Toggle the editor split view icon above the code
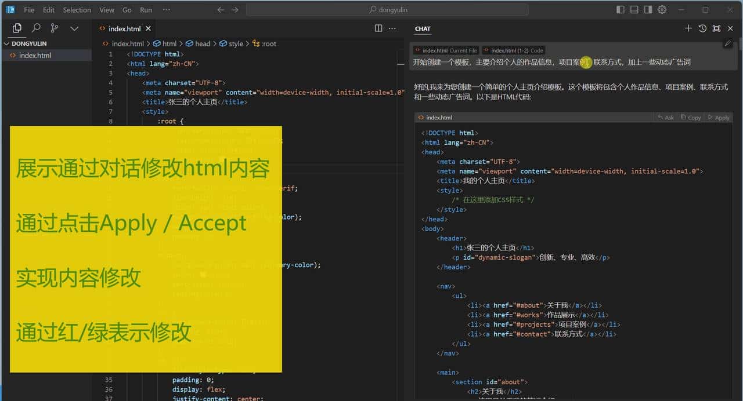 point(378,28)
